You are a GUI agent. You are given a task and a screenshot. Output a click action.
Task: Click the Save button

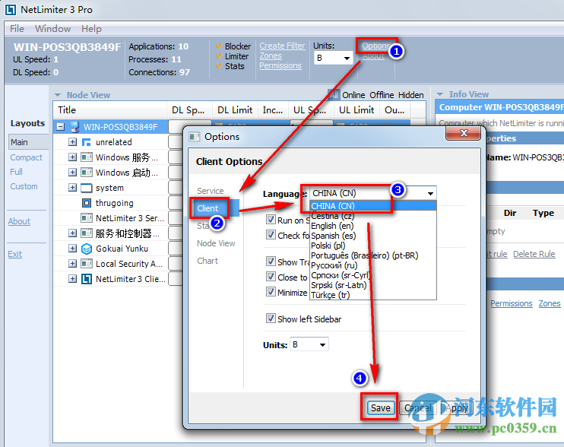point(381,407)
